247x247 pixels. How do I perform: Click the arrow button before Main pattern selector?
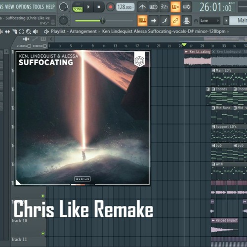[x=226, y=21]
